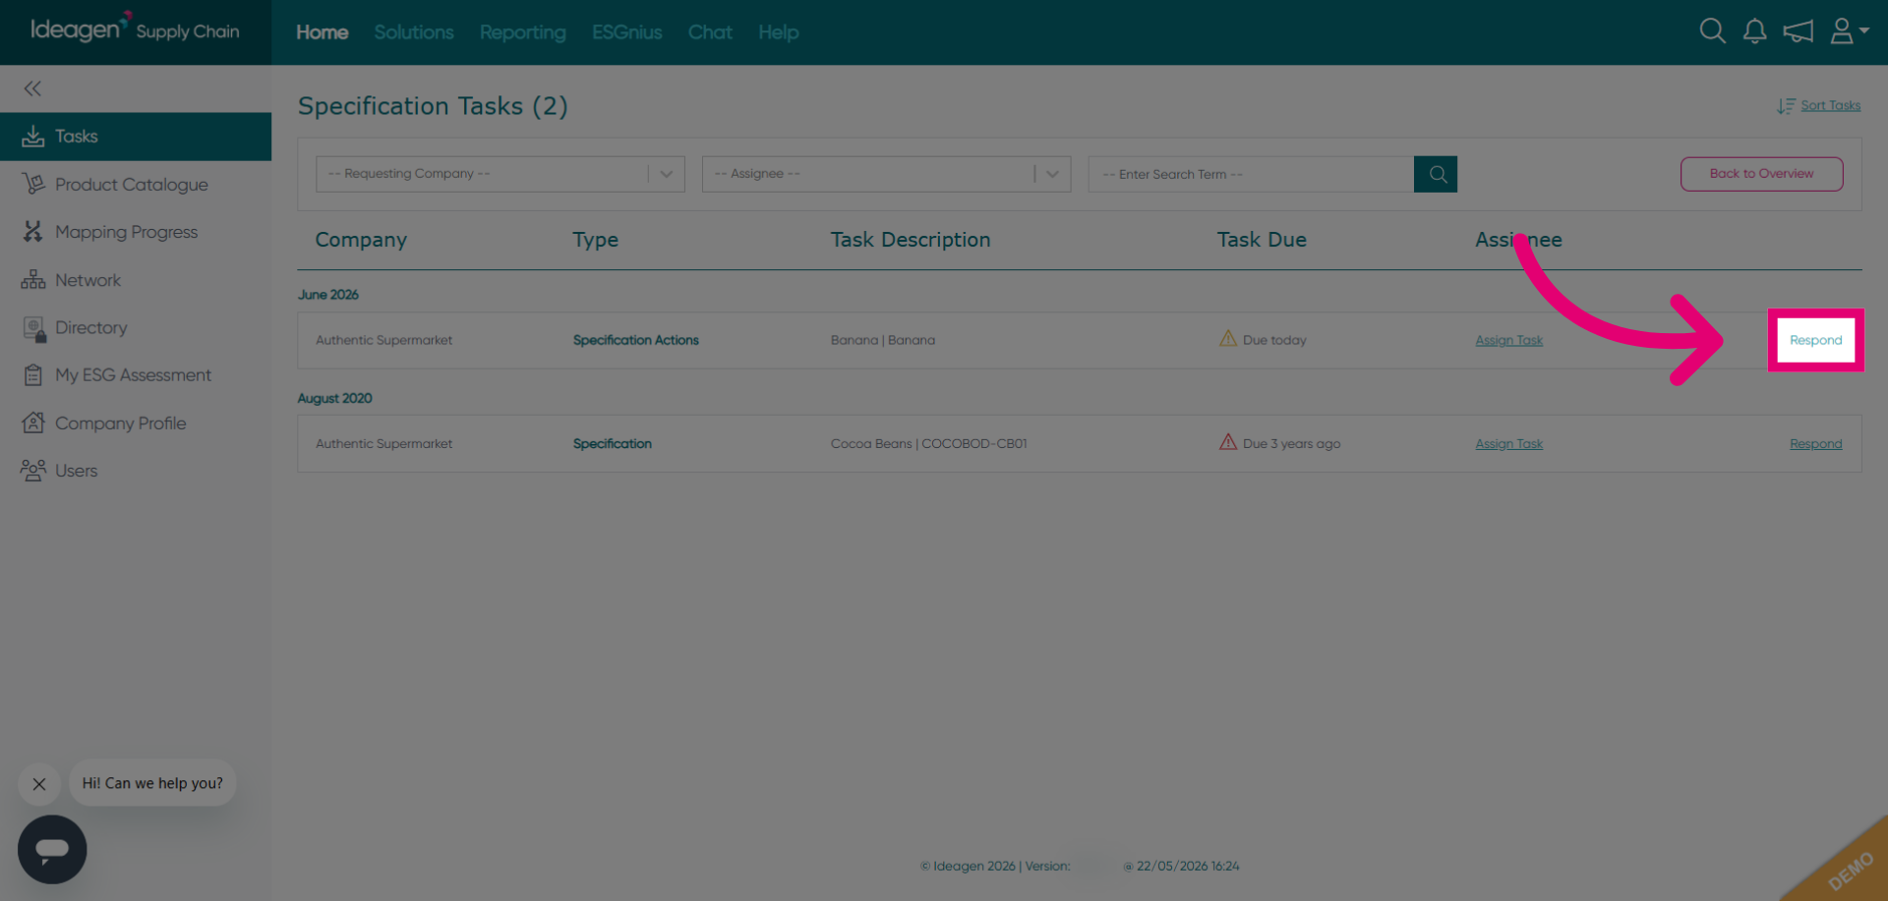The height and width of the screenshot is (901, 1888).
Task: Click Specification Actions type text
Action: [x=636, y=340]
